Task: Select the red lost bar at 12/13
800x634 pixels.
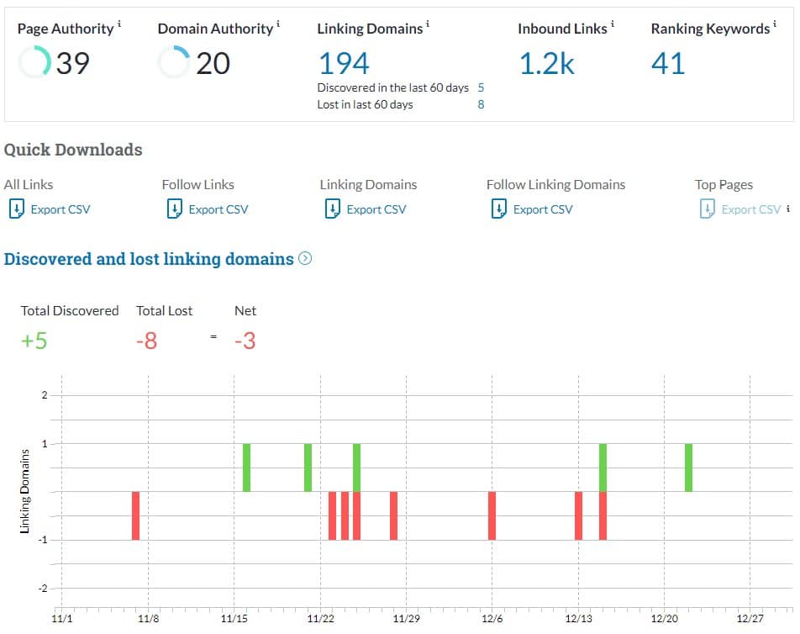Action: click(x=578, y=515)
